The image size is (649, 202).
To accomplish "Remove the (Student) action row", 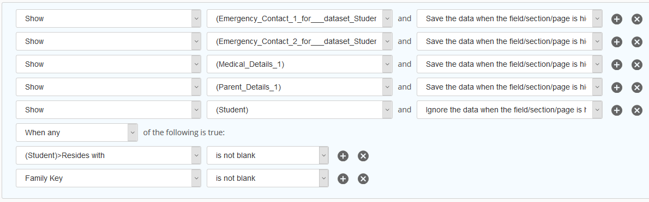I will pyautogui.click(x=636, y=110).
